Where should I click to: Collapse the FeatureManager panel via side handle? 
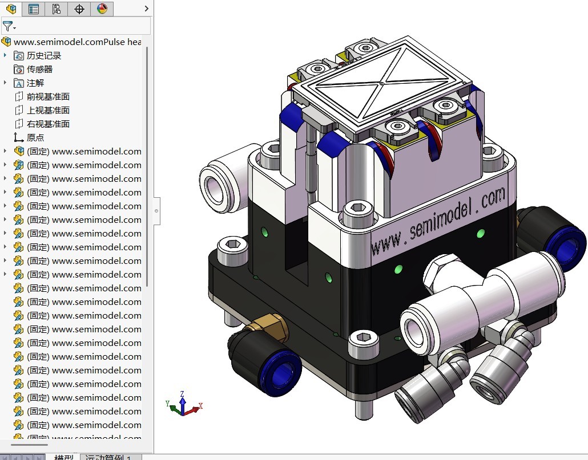[157, 211]
